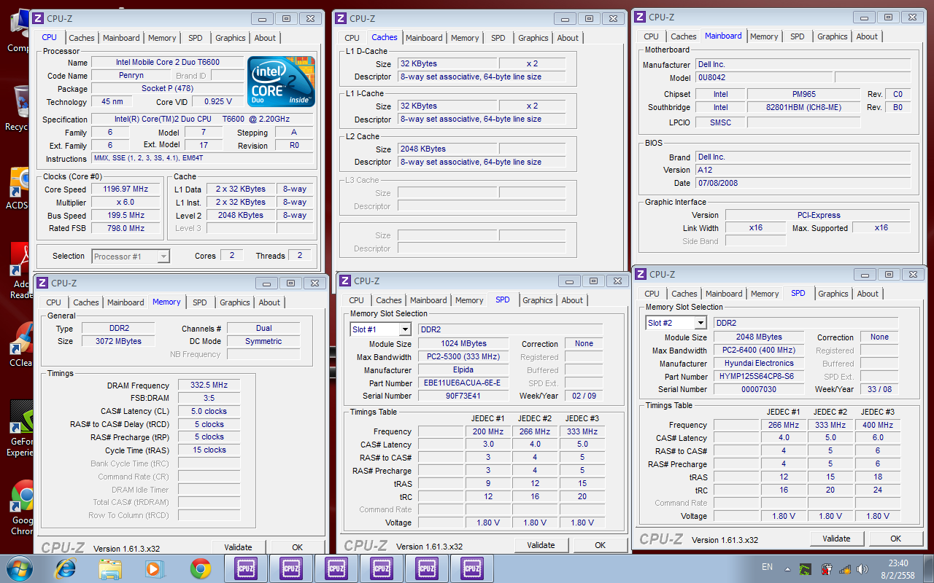934x583 pixels.
Task: Open CPU tab in the Caches window
Action: click(x=352, y=38)
